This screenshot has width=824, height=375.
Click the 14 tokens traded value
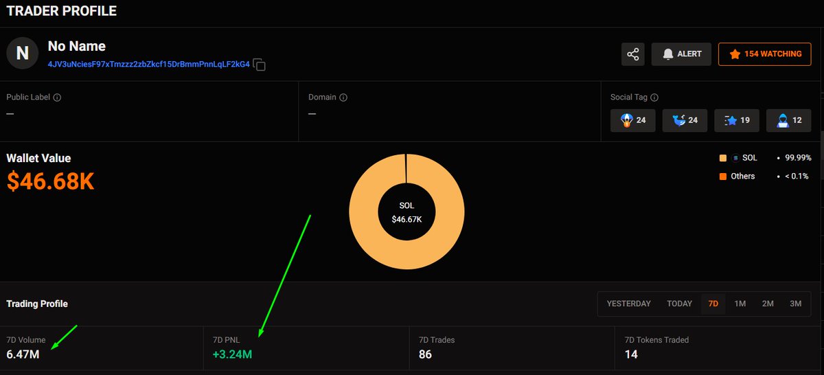(632, 354)
